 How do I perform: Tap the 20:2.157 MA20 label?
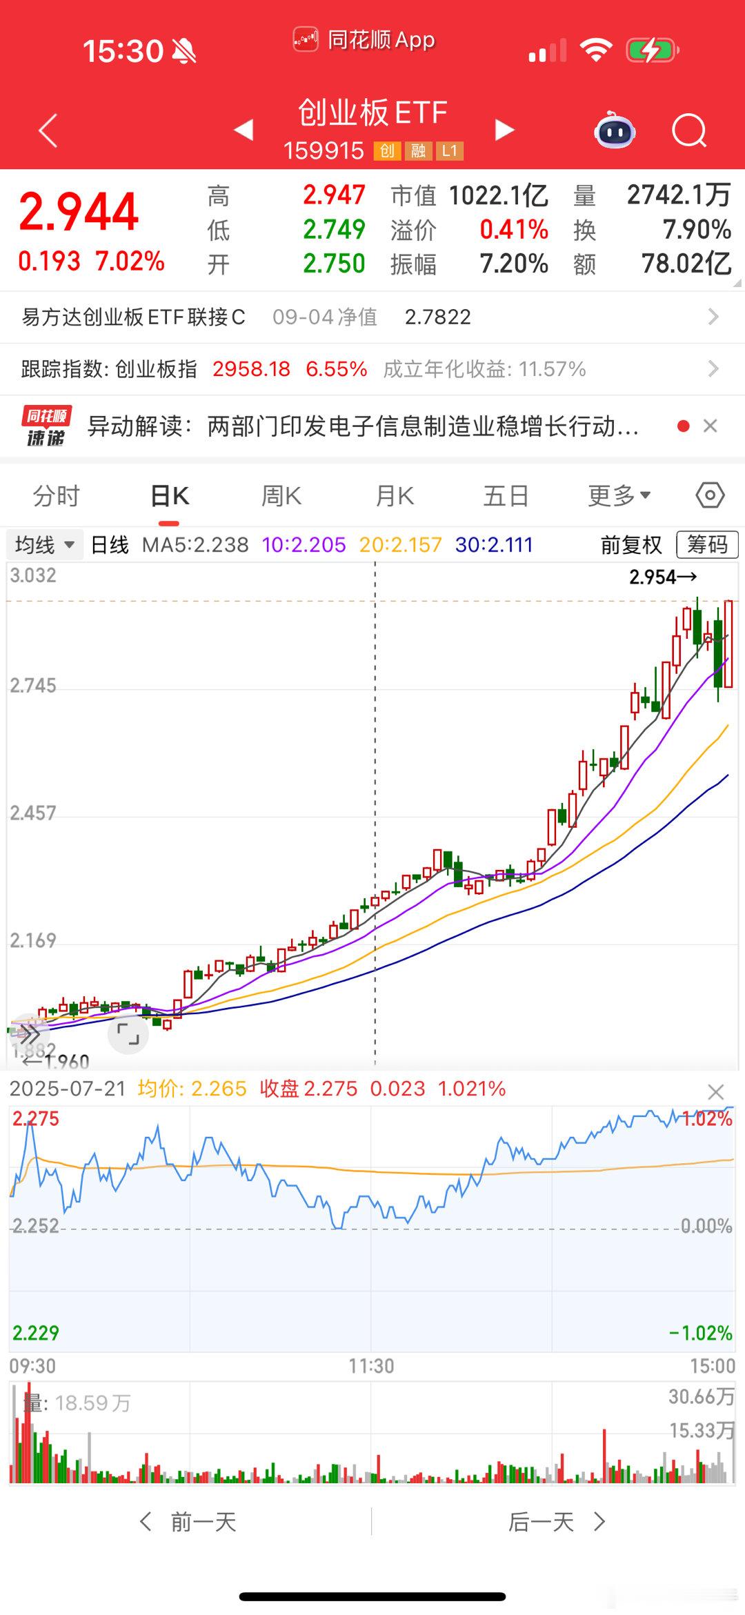(x=400, y=545)
